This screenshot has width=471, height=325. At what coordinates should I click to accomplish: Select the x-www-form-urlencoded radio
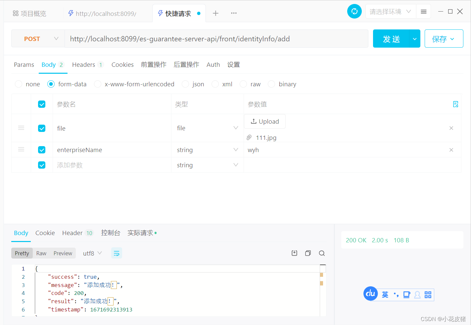pos(98,84)
